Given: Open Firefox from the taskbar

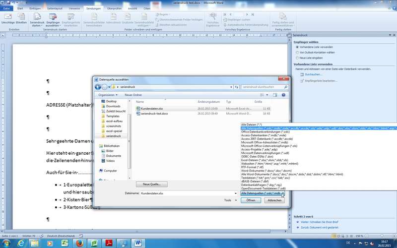Looking at the screenshot, I should tap(78, 243).
